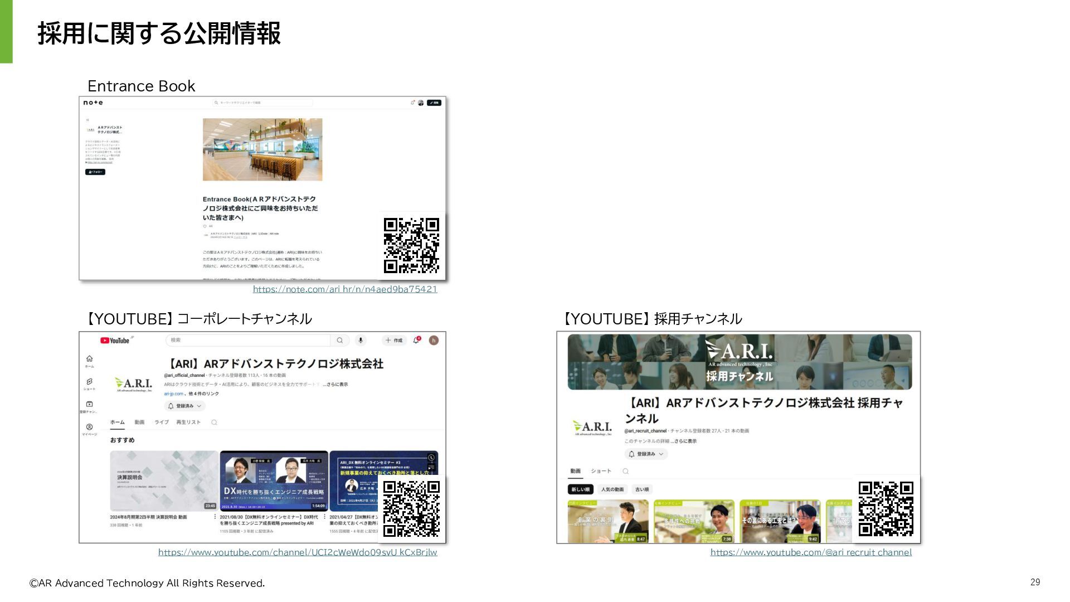The image size is (1070, 602).
Task: Click the @ari_official_channel handle text
Action: (x=184, y=376)
